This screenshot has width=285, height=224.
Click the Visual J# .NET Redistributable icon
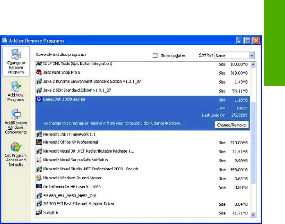[x=39, y=151]
